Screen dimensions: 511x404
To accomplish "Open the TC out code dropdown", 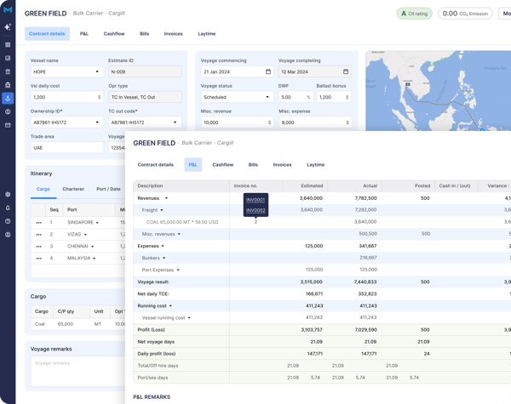I will 145,122.
